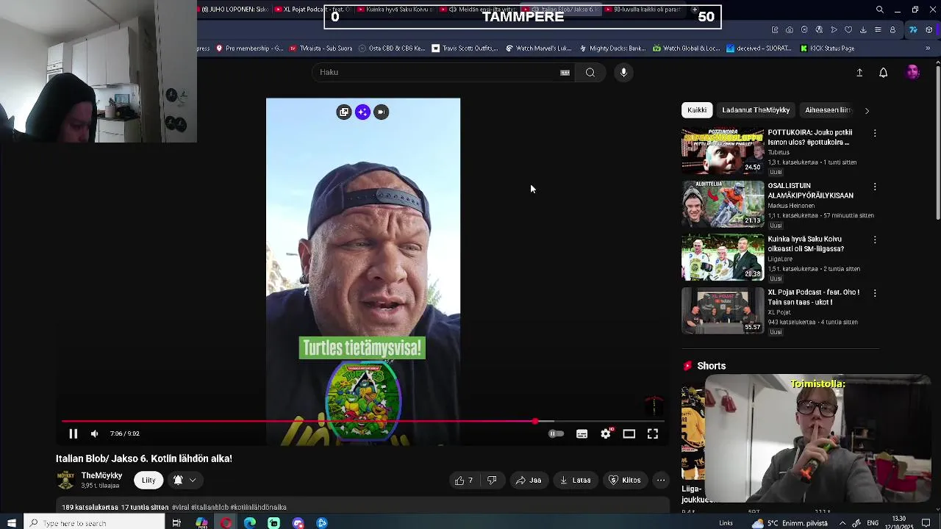Open weather widget 5°C in taskbar
The width and height of the screenshot is (941, 529).
tap(790, 523)
